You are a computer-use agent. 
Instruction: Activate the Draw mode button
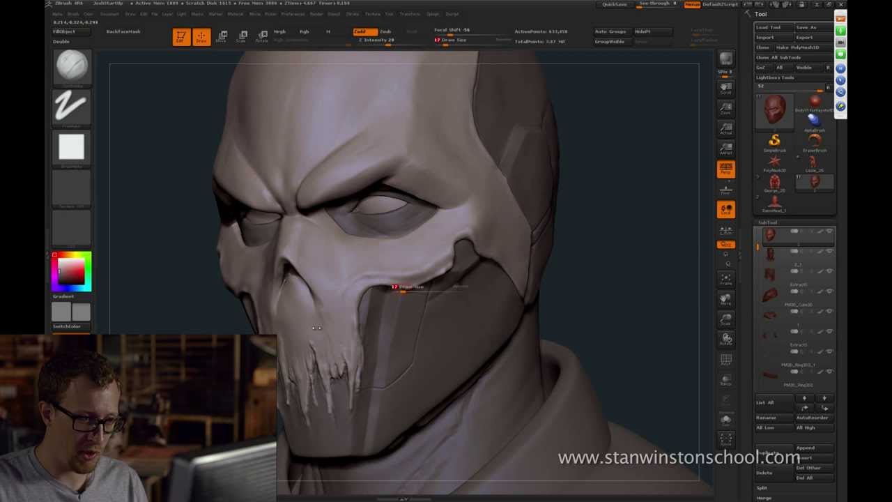[x=201, y=37]
